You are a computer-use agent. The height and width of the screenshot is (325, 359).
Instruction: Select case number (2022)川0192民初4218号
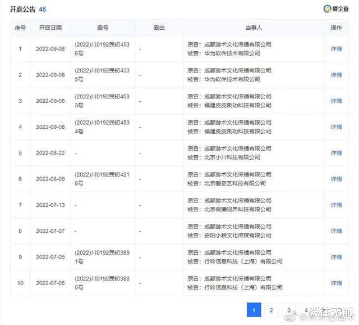click(102, 179)
